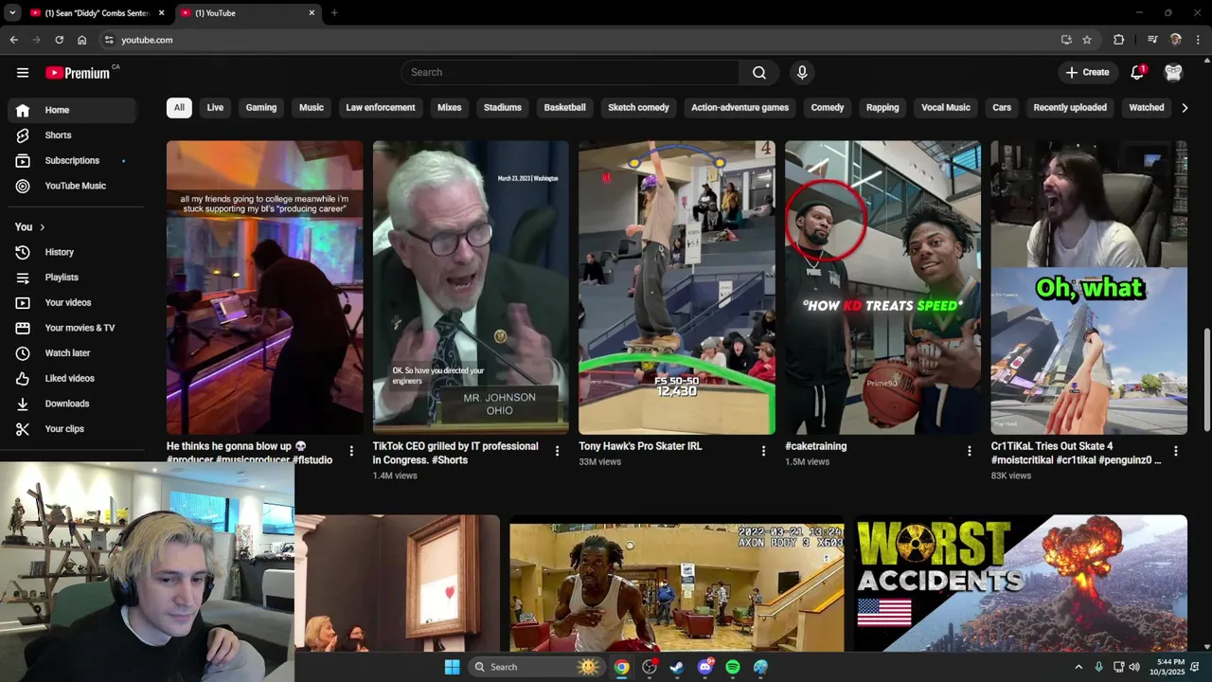
Task: Select the Gaming filter chip
Action: (261, 107)
